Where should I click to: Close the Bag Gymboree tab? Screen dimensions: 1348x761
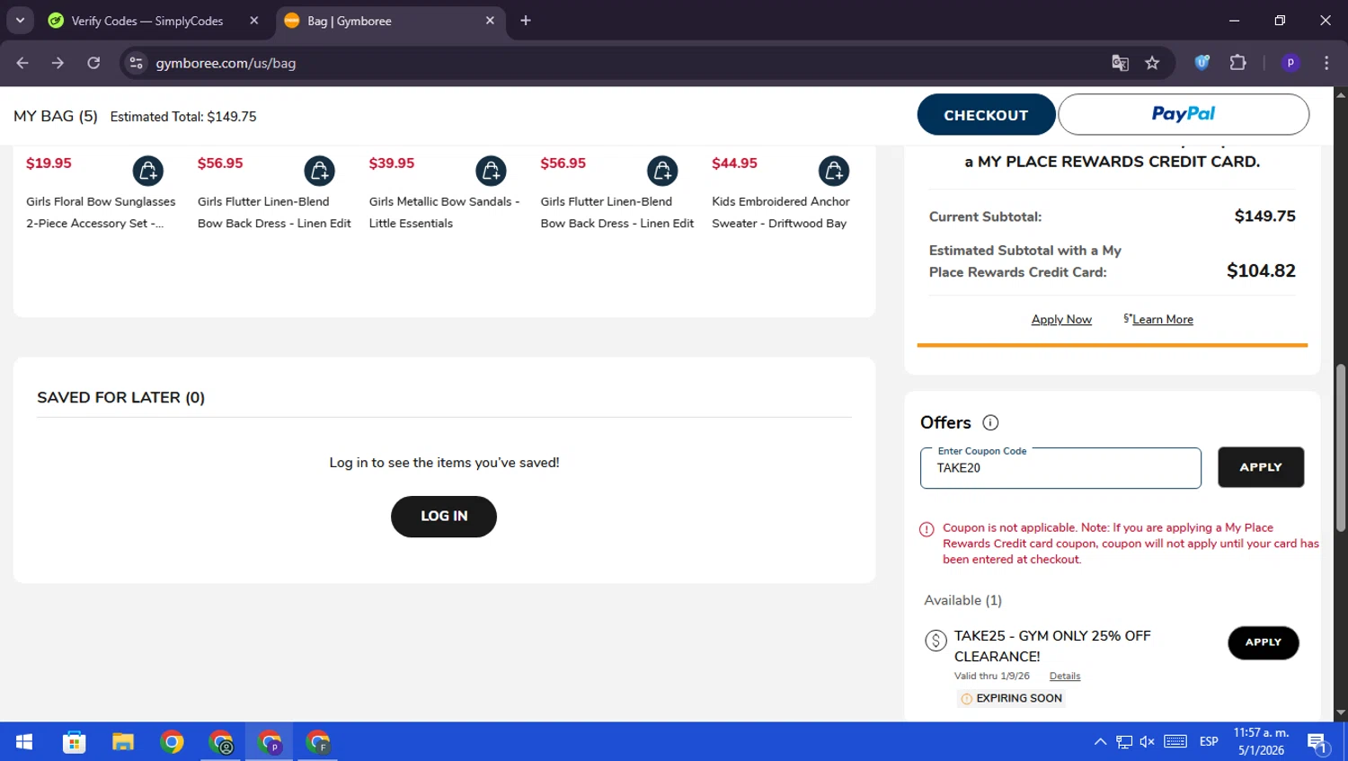coord(490,21)
